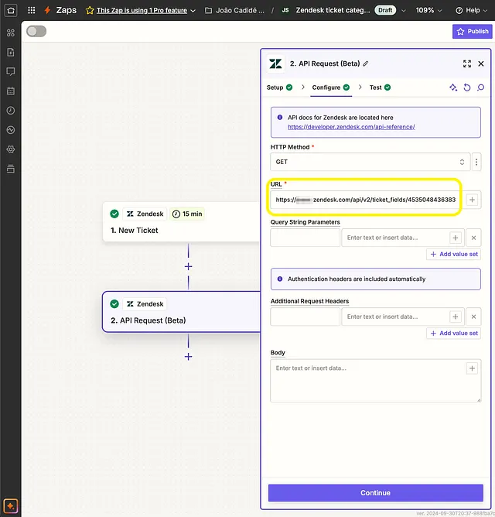Remove the Query String parameter row

(x=473, y=238)
